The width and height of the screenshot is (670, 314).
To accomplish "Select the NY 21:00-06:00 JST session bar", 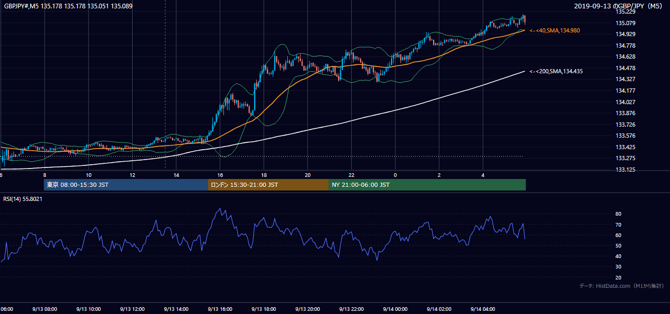I will [427, 185].
